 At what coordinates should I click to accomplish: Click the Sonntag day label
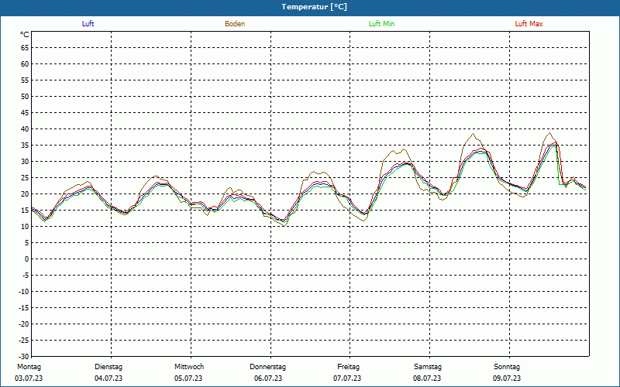507,367
